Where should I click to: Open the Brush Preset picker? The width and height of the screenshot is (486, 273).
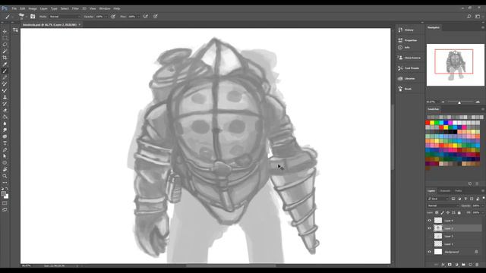22,17
